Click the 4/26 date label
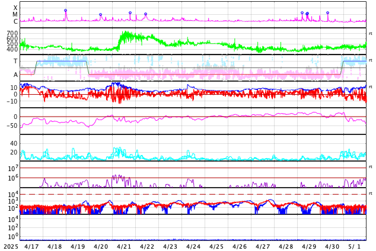376x251 pixels. 240,247
